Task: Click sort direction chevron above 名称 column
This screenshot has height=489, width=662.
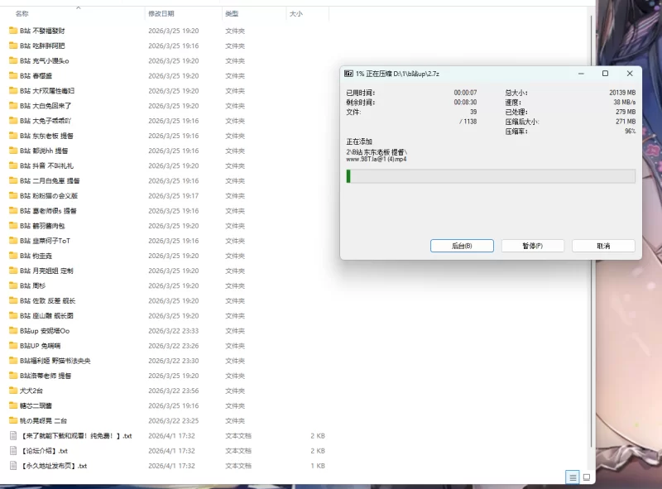Action: (78, 7)
